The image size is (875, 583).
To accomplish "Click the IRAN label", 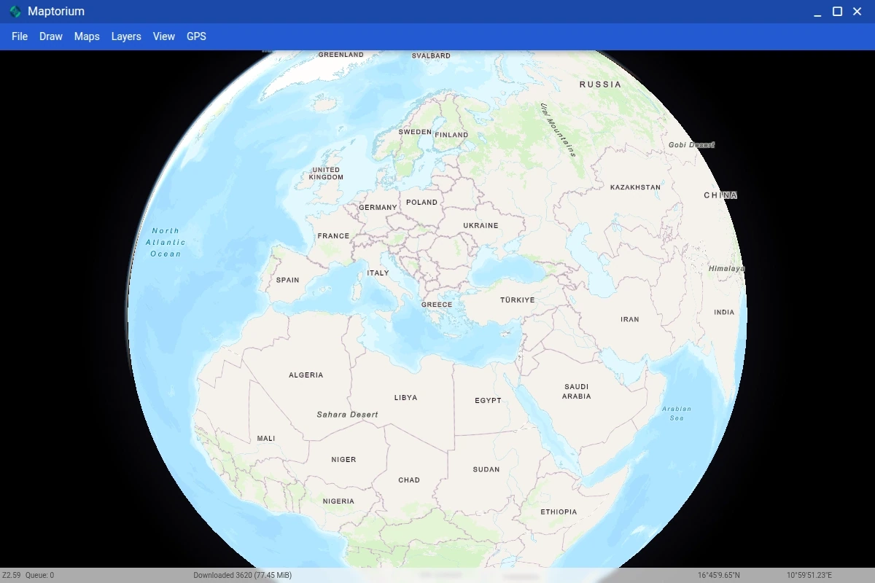I will tap(630, 319).
